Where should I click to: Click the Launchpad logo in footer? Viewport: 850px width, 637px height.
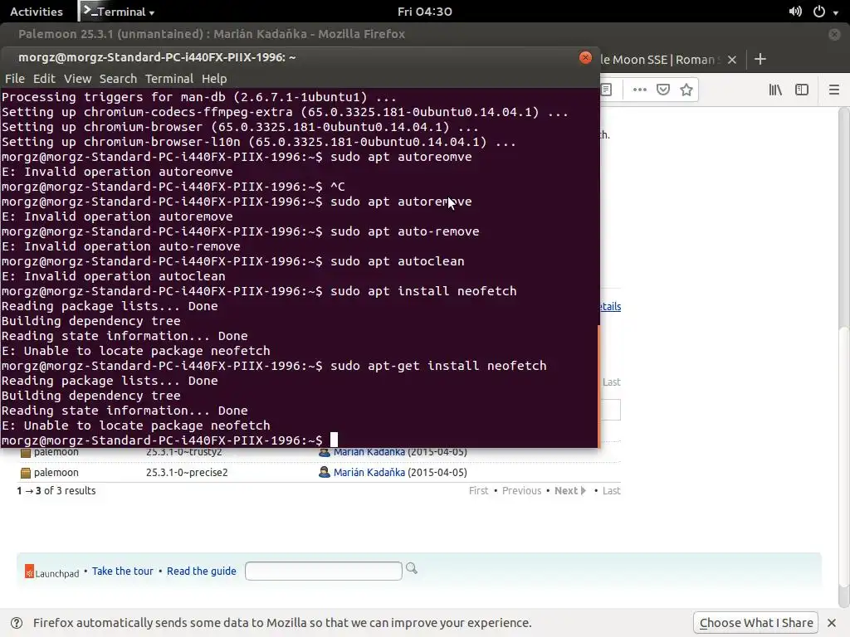[52, 572]
